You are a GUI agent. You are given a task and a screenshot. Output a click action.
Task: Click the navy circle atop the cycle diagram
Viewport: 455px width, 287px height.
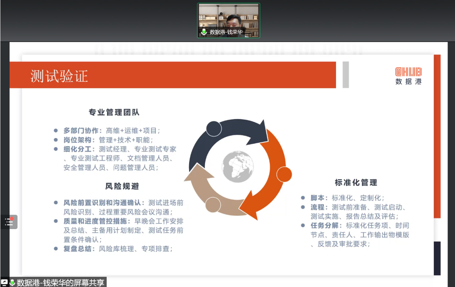click(214, 128)
